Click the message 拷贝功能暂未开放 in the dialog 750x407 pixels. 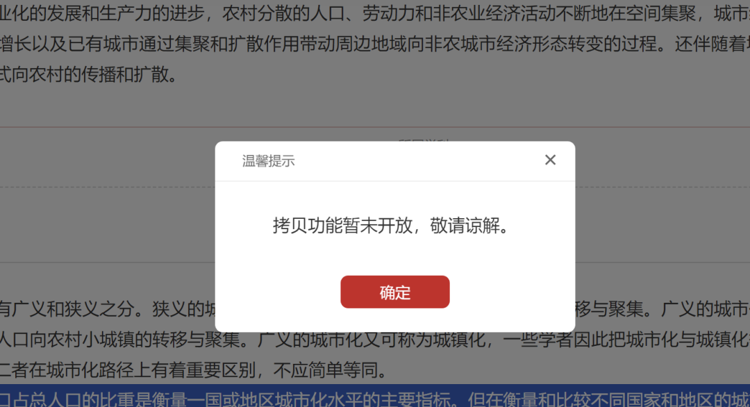[x=342, y=225]
